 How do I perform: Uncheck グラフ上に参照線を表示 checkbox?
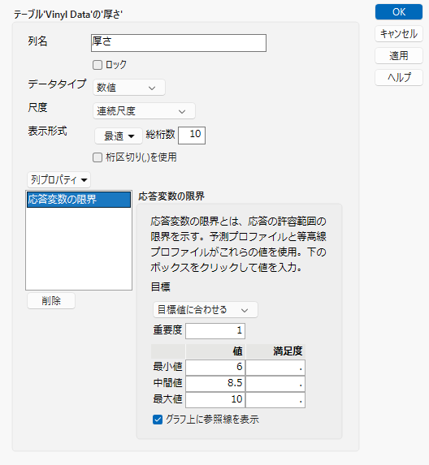pos(158,420)
